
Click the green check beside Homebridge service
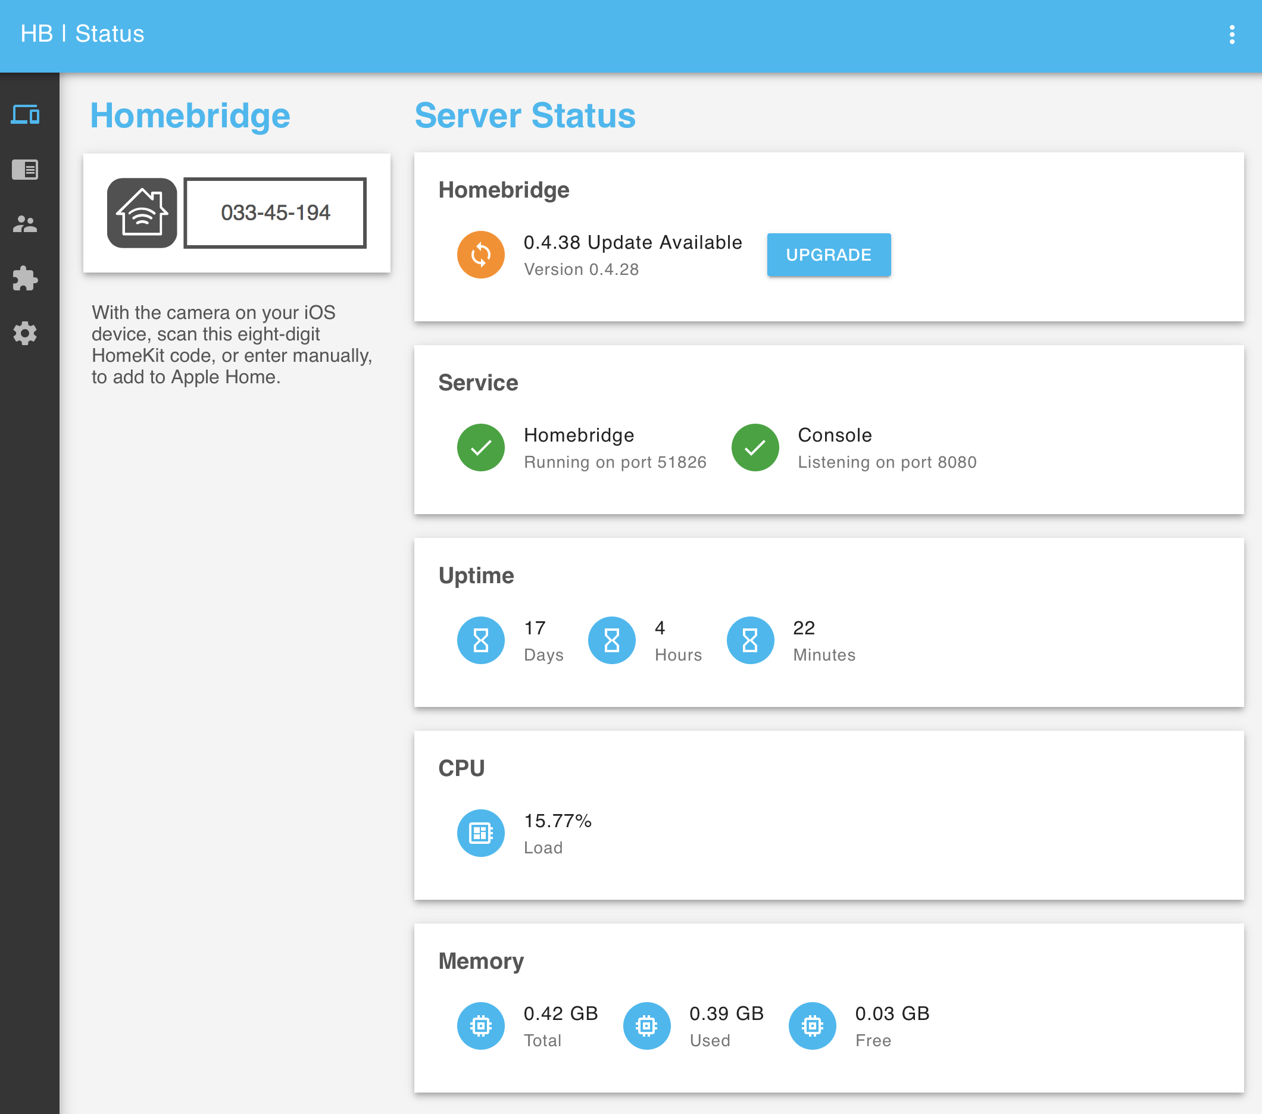(480, 447)
